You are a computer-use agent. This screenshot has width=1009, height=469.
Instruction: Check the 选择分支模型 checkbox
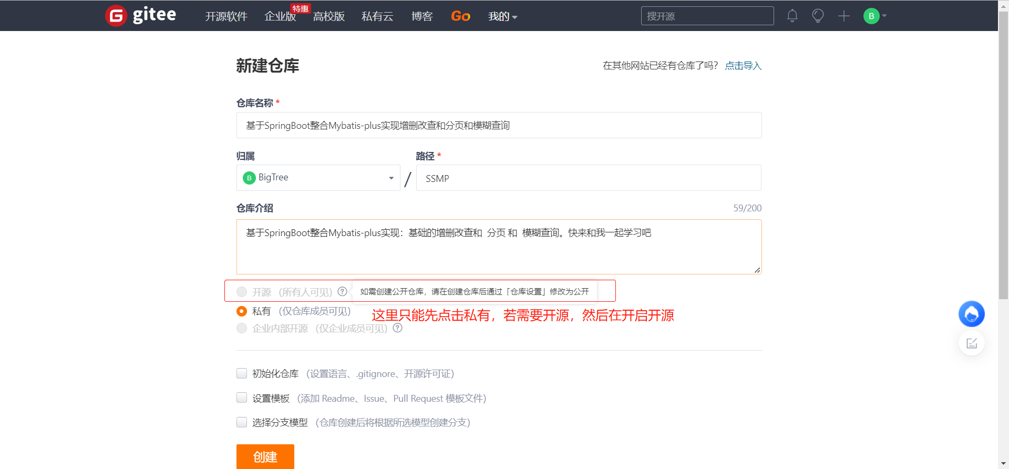click(242, 422)
